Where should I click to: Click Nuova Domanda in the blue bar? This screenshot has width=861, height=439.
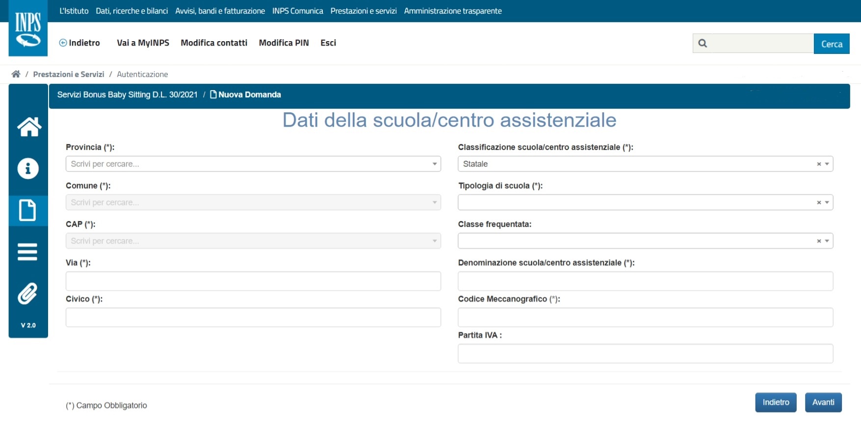[x=245, y=95]
